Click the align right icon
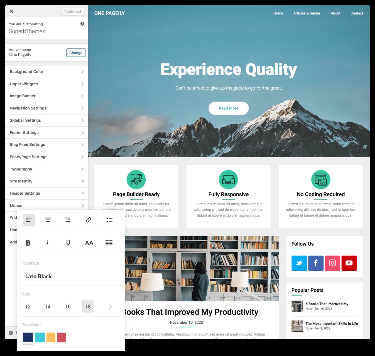The height and width of the screenshot is (356, 375). point(67,220)
